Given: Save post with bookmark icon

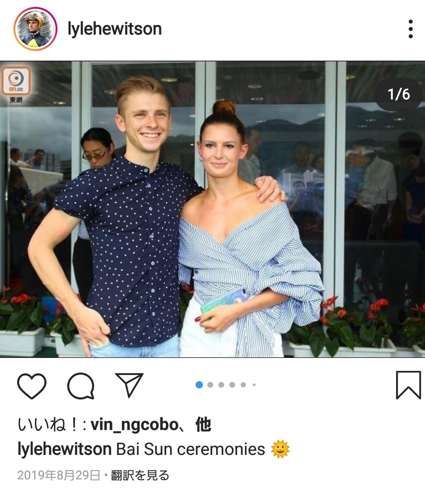Looking at the screenshot, I should point(408,385).
